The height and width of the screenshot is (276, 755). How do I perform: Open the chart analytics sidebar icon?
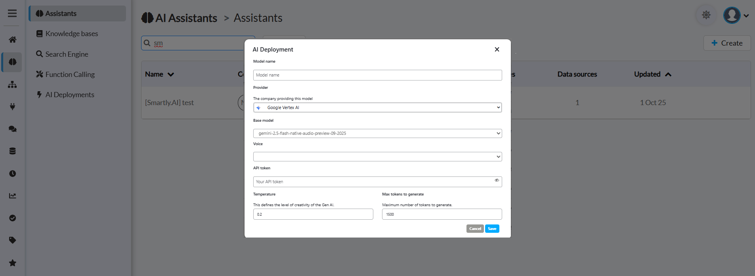pyautogui.click(x=13, y=196)
